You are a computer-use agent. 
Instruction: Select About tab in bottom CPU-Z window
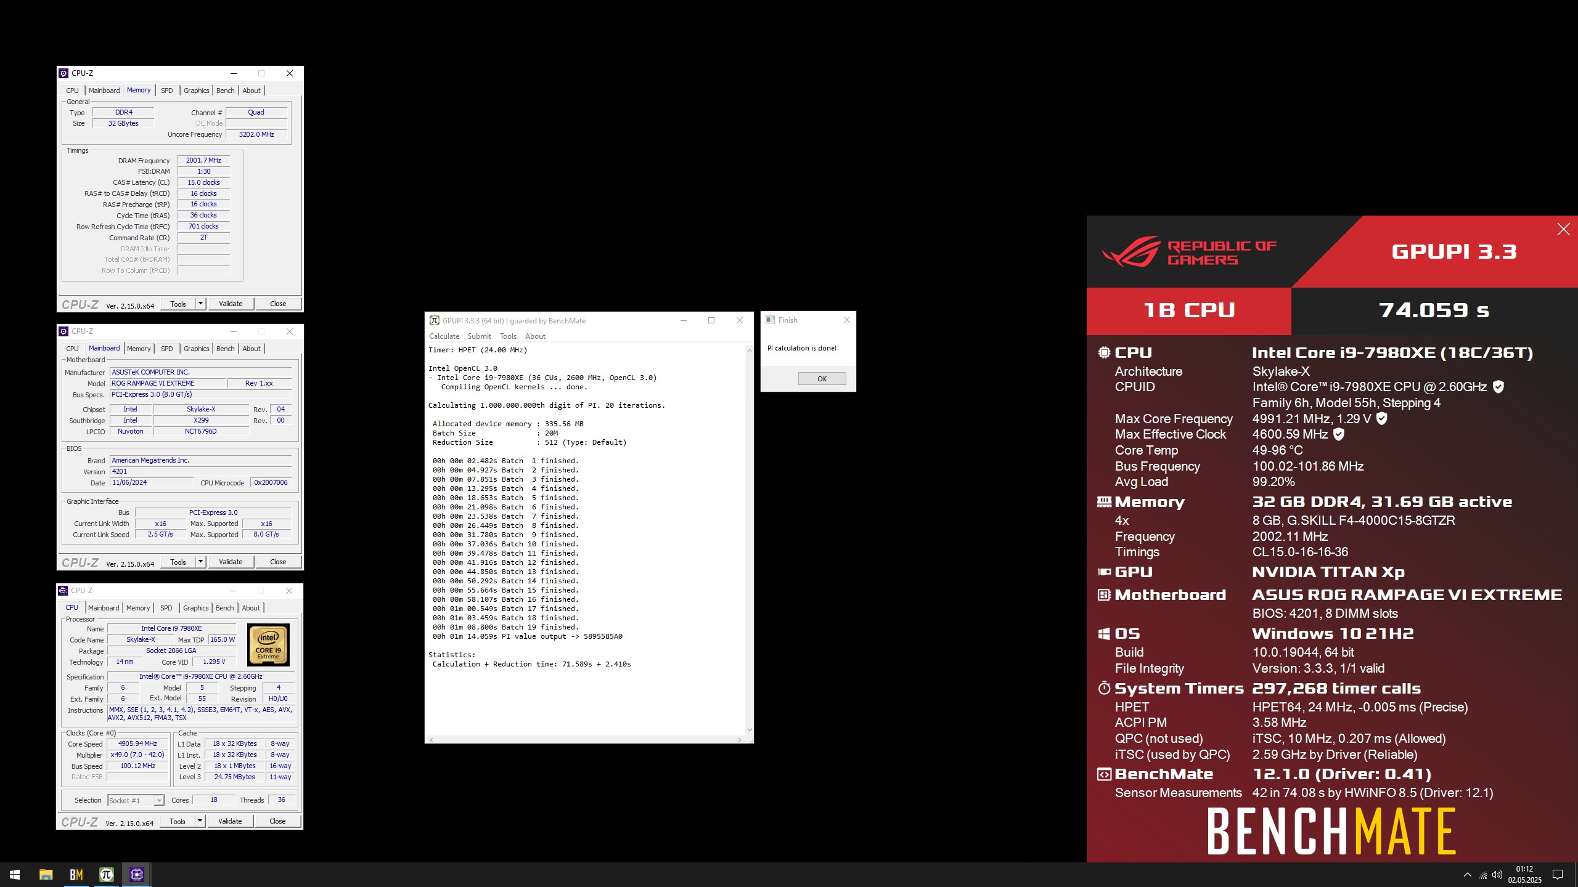click(251, 608)
